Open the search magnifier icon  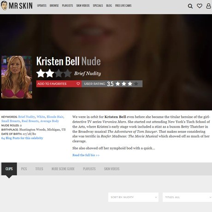point(190,6)
